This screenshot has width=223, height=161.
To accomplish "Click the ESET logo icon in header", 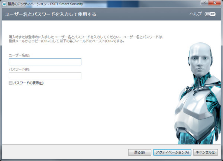I will [210, 14].
